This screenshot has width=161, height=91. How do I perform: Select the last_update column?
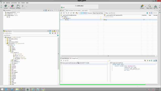pyautogui.click(x=20, y=59)
